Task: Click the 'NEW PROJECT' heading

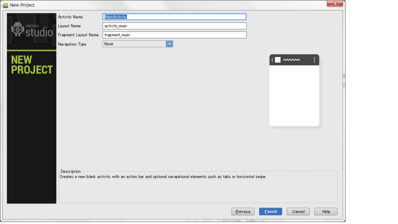Action: pyautogui.click(x=32, y=65)
